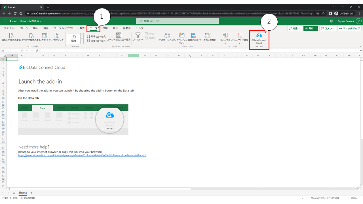Image resolution: width=363 pixels, height=204 pixels.
Task: Switch to the 挿入 tab
Action: point(35,28)
